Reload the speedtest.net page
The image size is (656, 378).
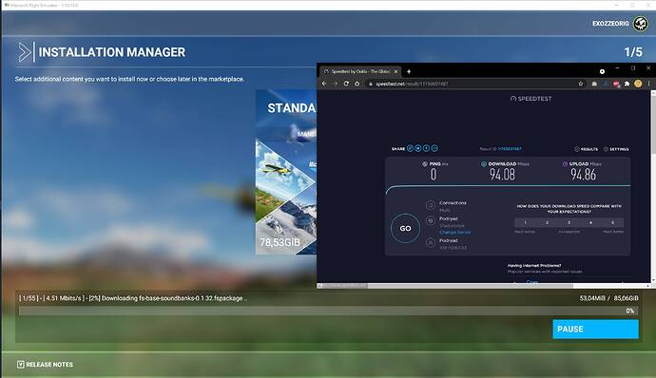coord(346,84)
